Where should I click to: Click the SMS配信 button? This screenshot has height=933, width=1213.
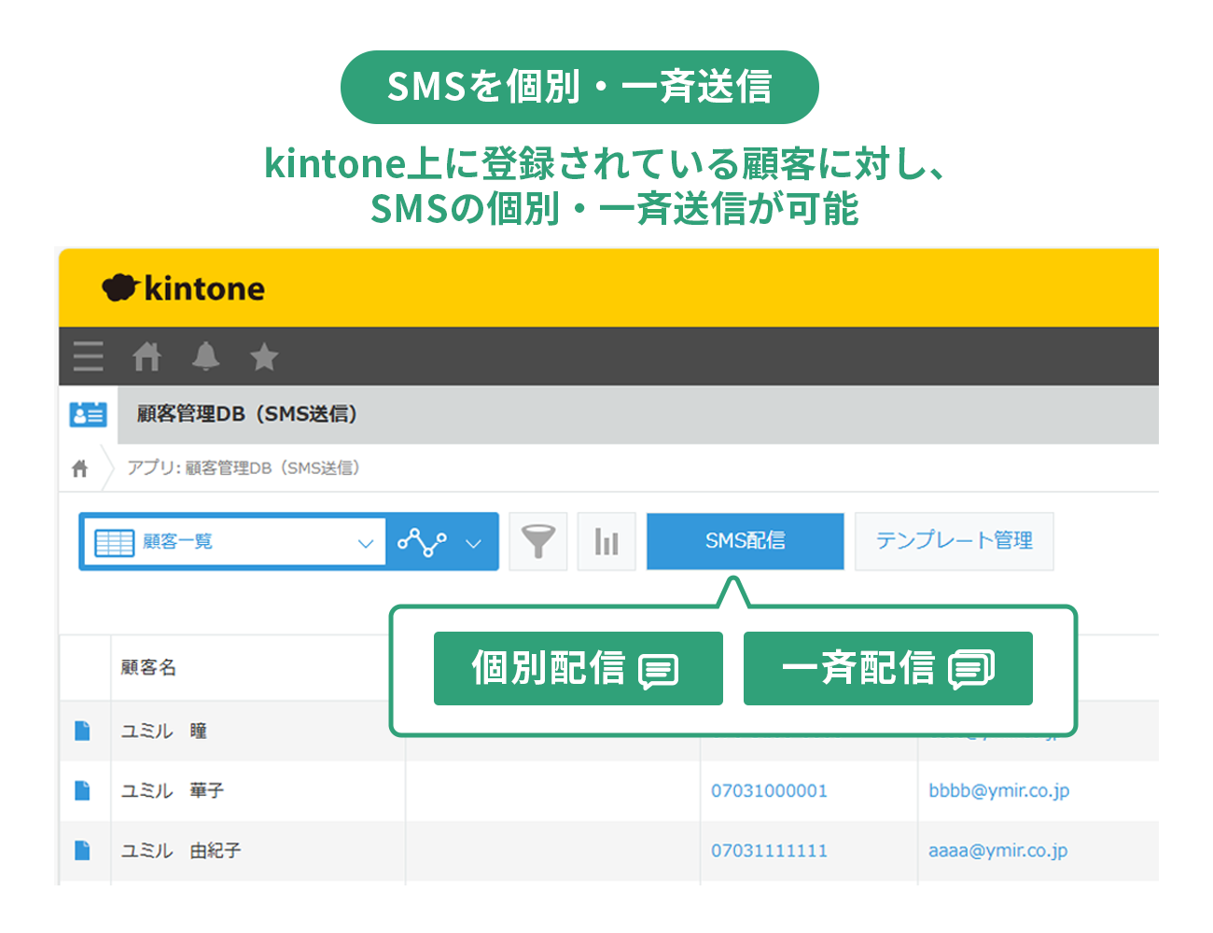tap(746, 541)
